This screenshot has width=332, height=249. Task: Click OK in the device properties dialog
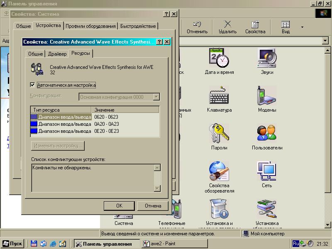[x=119, y=205]
